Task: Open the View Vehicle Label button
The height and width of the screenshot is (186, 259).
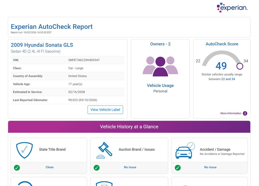Action: 105,110
